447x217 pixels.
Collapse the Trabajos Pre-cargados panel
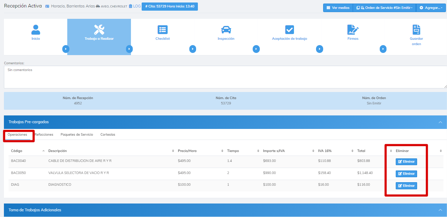tap(440, 122)
